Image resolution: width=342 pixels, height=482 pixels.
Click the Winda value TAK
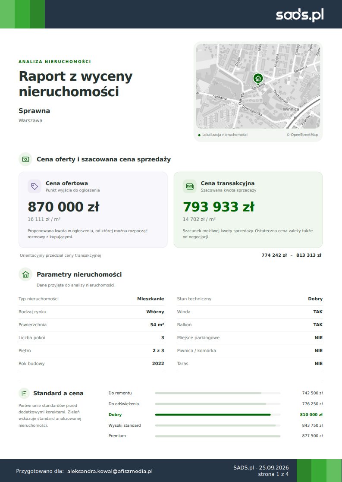click(x=318, y=312)
